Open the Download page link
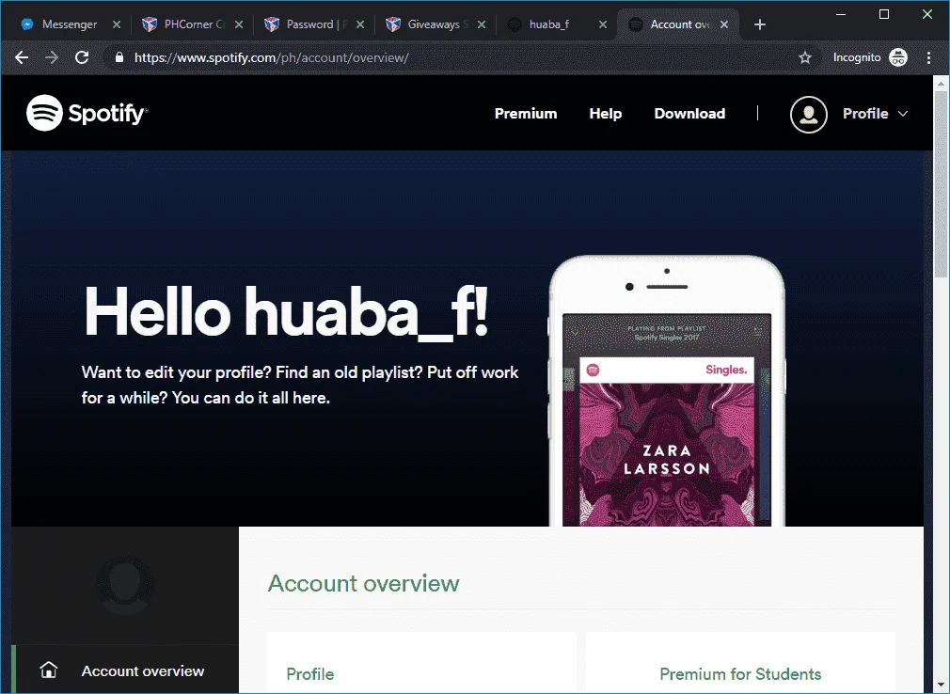 (x=689, y=113)
